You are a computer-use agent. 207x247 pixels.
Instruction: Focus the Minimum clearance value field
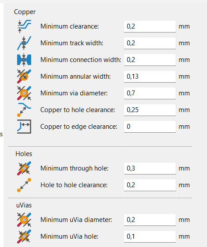(150, 26)
